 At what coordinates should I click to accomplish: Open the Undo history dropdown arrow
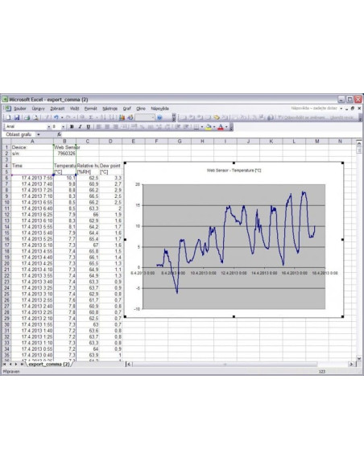tap(62, 117)
